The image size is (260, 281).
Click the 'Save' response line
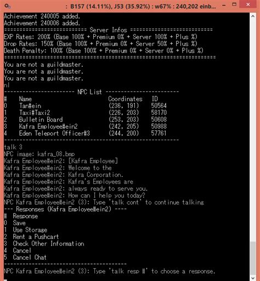pos(15,223)
